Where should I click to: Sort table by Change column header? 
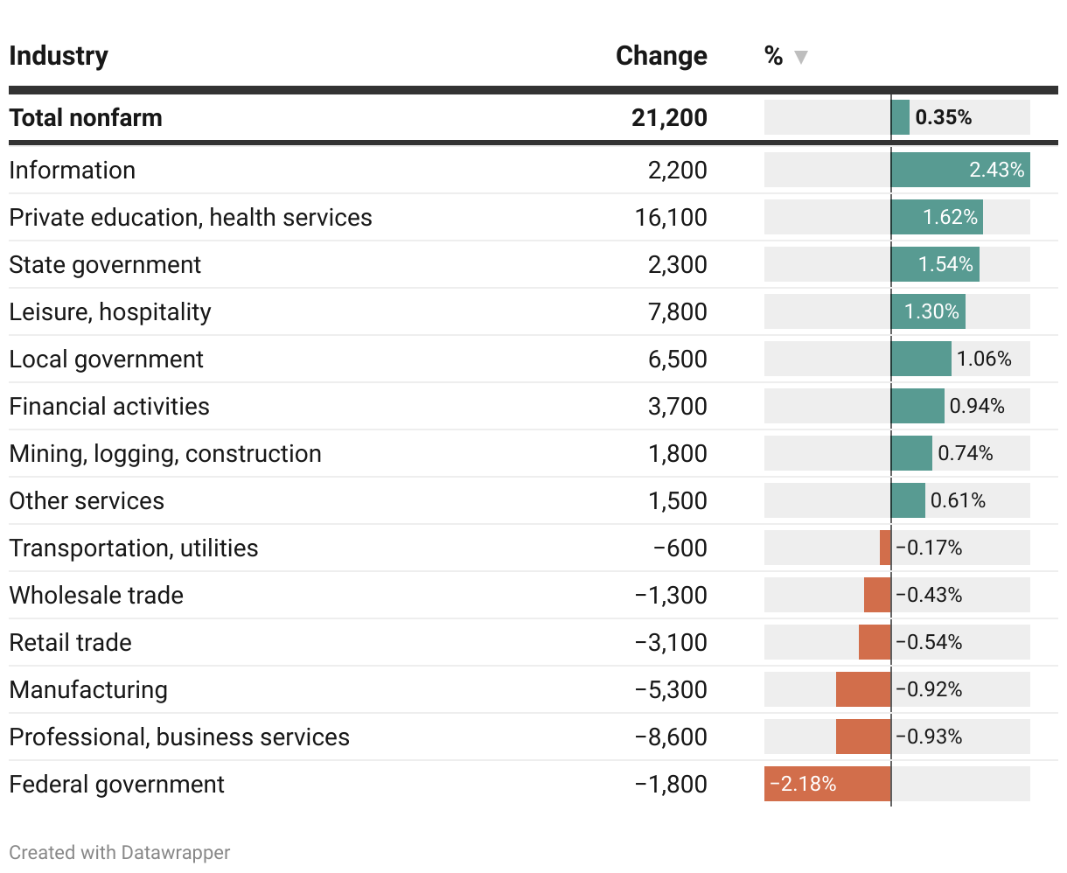(x=661, y=56)
